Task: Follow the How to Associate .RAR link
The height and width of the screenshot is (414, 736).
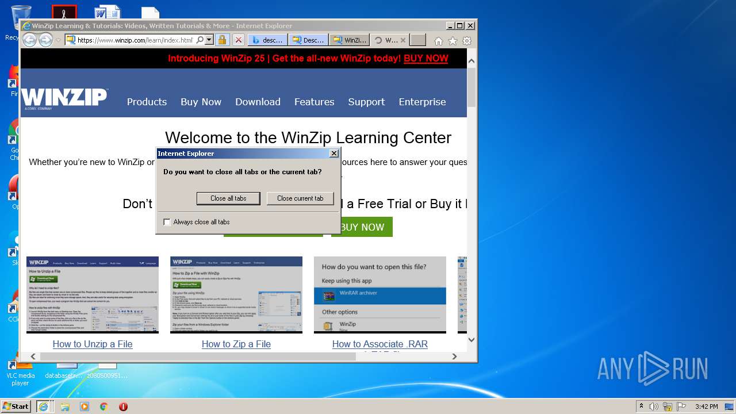Action: click(380, 344)
